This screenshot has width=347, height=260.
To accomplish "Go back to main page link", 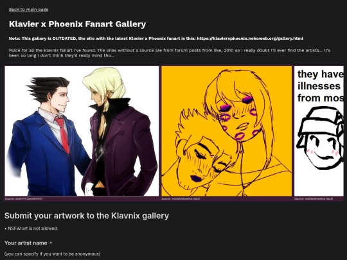I will point(28,10).
